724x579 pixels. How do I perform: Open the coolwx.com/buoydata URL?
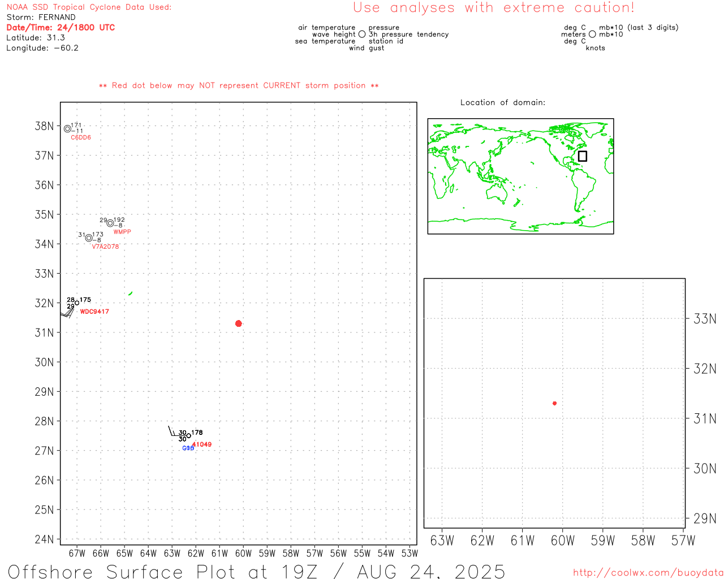coord(648,573)
